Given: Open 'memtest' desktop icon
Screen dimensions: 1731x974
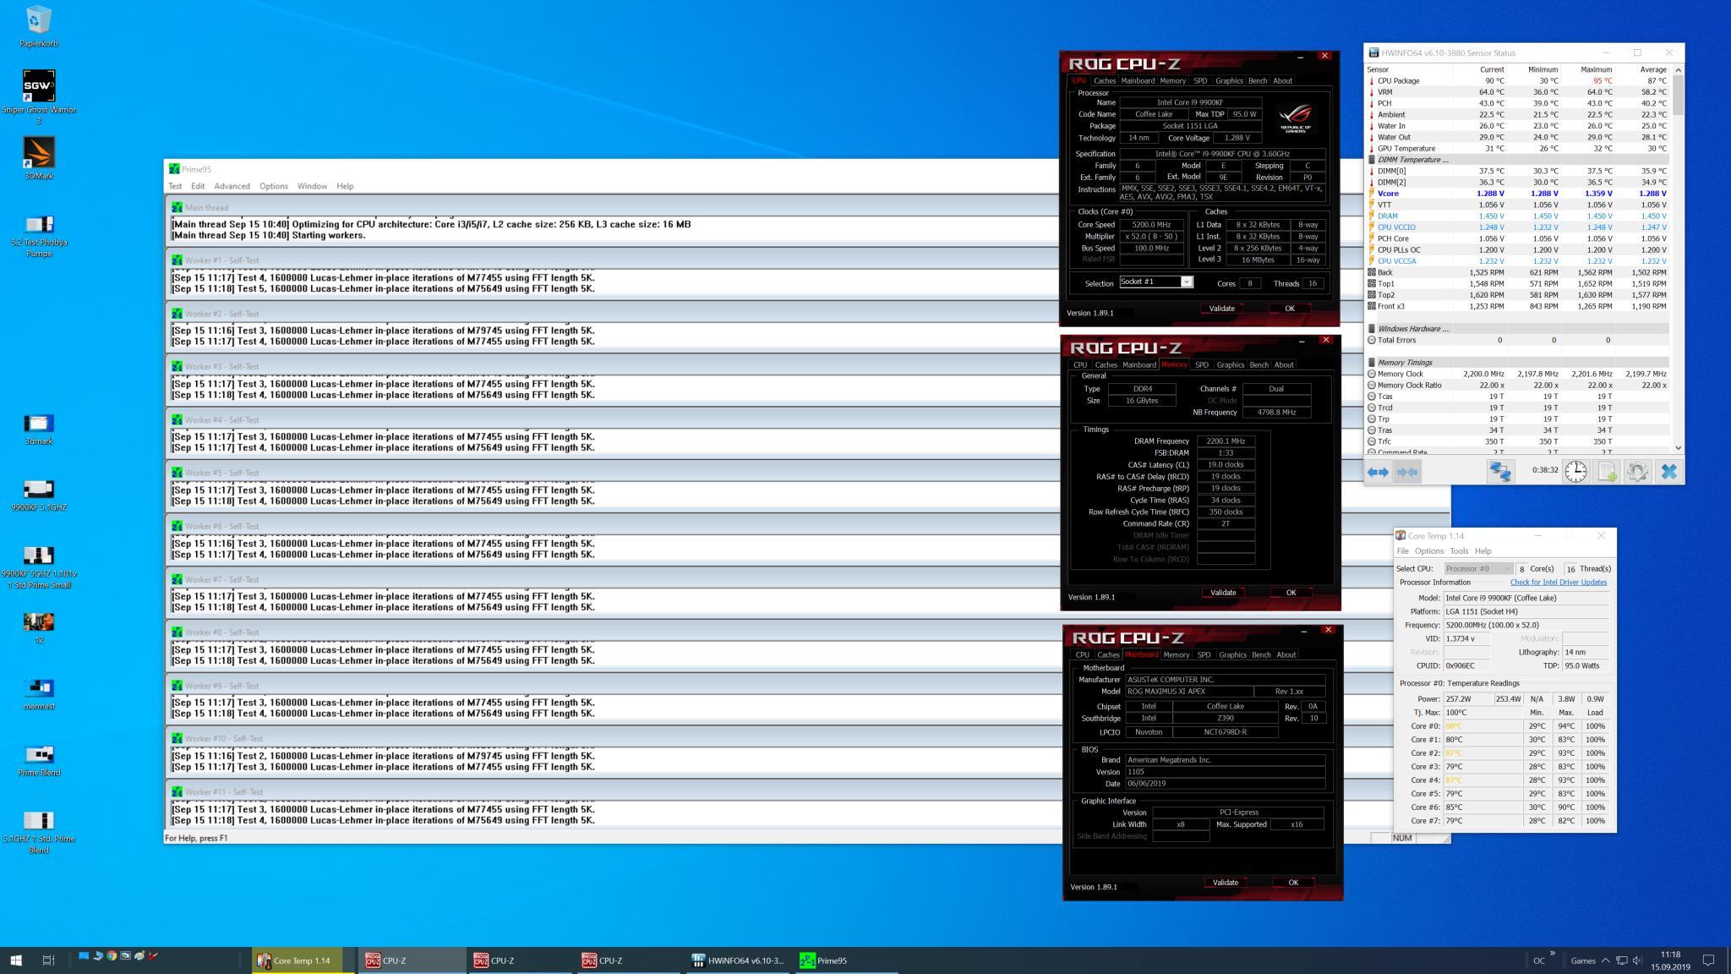Looking at the screenshot, I should (39, 694).
